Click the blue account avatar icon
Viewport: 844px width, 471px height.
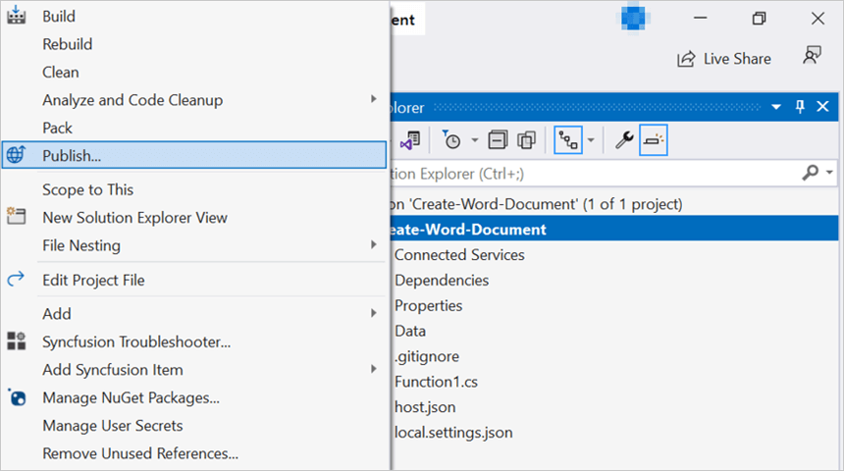633,19
